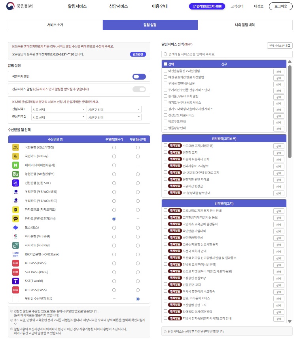
Task: Click the 법적알림 badge next to 경찰청 고지
Action: point(175,152)
